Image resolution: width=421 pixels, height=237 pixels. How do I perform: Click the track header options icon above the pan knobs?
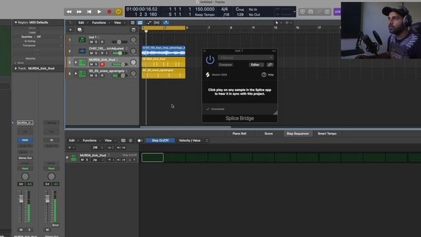click(134, 30)
